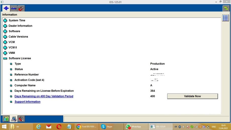This screenshot has height=130, width=231.
Task: Expand the VCM section
Action: click(x=5, y=42)
